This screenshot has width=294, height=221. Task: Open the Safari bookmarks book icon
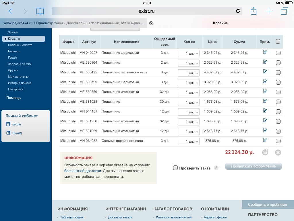(40, 11)
